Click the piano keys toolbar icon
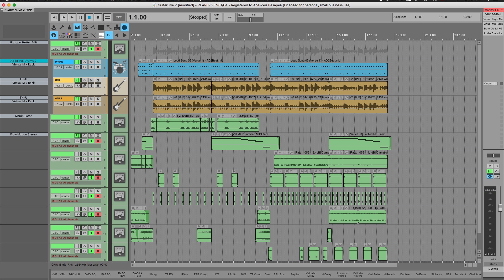This screenshot has width=504, height=280. [101, 35]
